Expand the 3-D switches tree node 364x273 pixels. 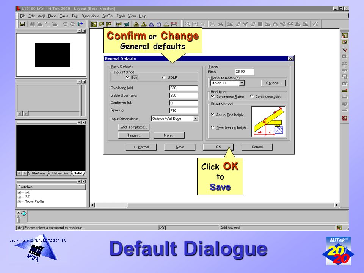point(19,197)
